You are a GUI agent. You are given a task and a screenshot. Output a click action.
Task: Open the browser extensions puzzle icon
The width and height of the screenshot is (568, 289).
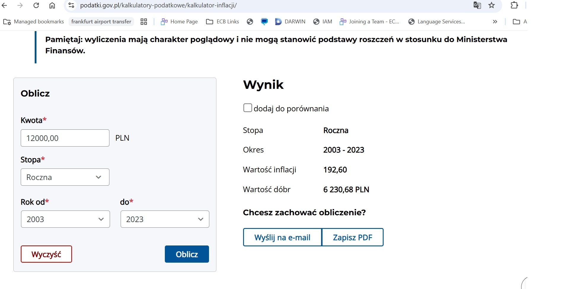coord(514,5)
